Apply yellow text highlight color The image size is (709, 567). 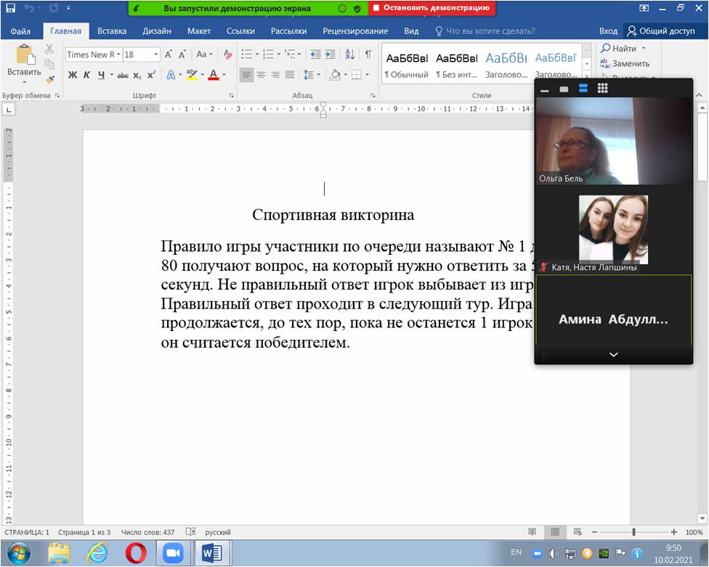pos(192,75)
